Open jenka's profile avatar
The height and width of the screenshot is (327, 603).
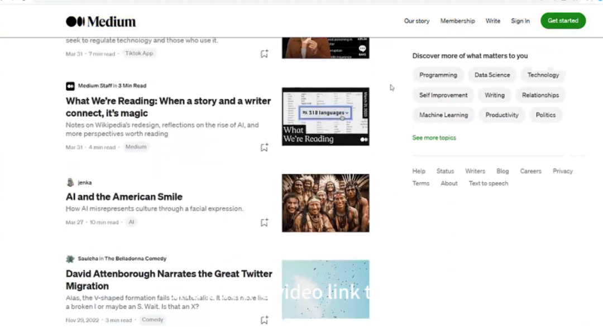pyautogui.click(x=70, y=182)
